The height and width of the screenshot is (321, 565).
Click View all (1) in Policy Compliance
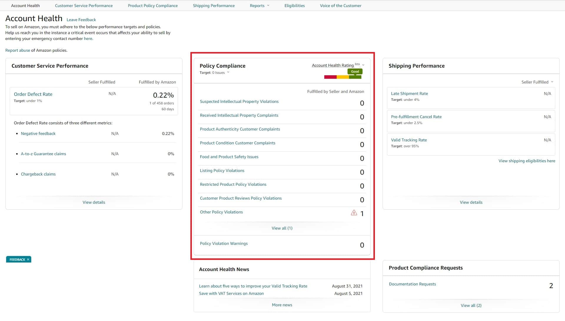pyautogui.click(x=282, y=228)
